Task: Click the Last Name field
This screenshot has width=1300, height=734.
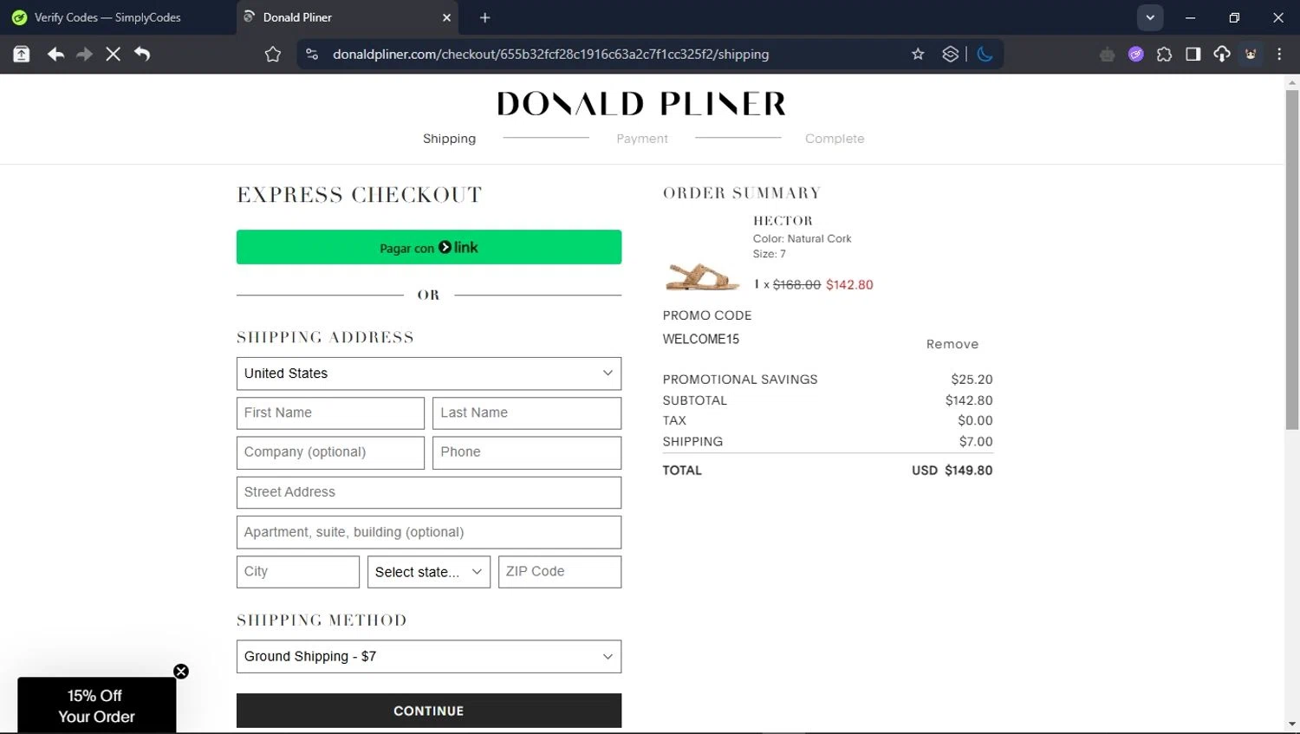Action: 527,413
